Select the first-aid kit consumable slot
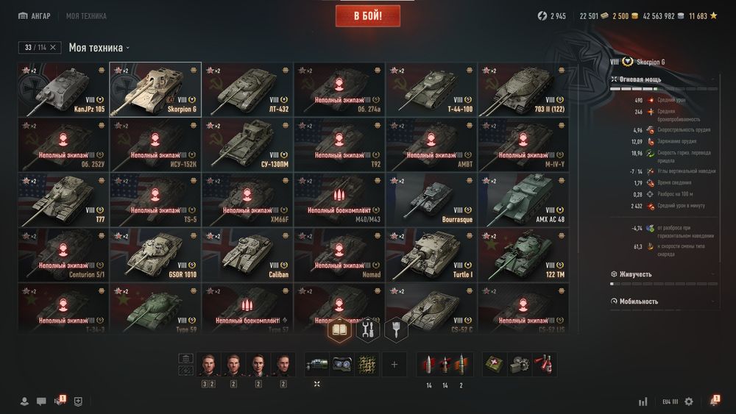 point(495,364)
